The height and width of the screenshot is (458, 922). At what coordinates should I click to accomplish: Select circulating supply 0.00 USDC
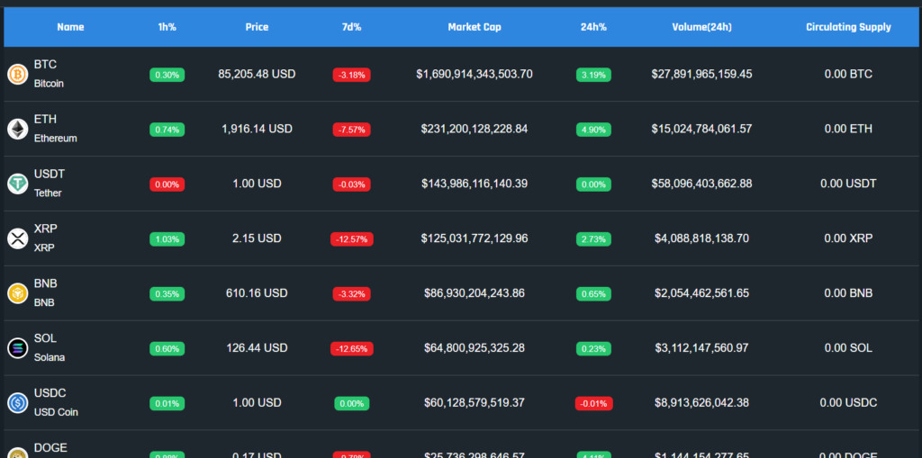click(x=848, y=403)
